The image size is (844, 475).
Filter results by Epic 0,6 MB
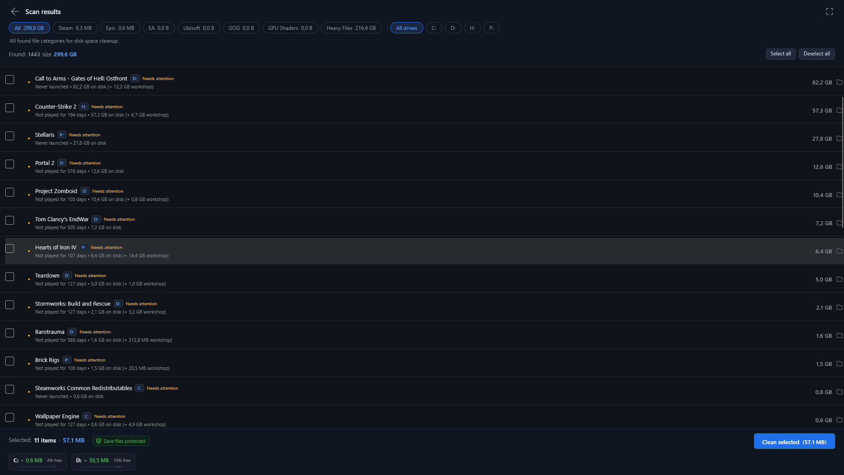(x=120, y=28)
